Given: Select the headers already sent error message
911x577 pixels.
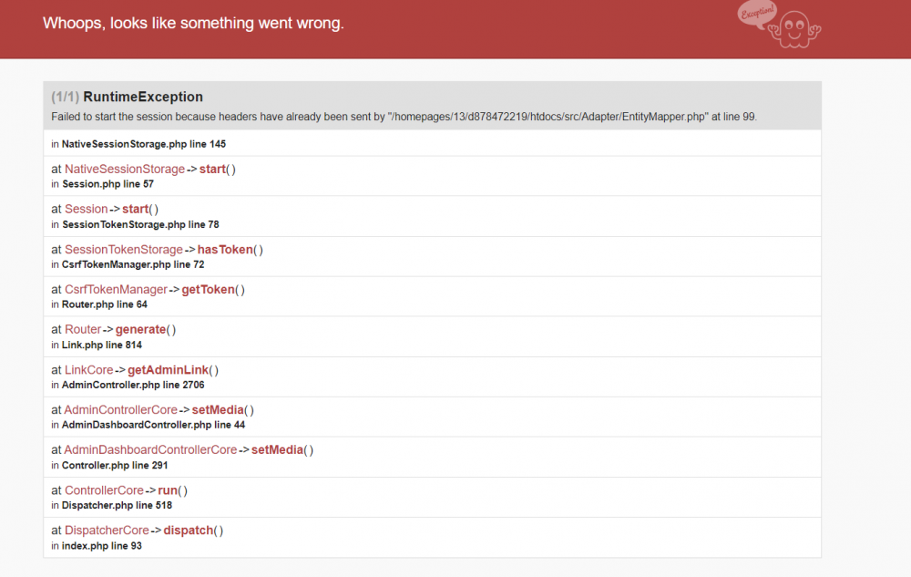Looking at the screenshot, I should (x=404, y=117).
